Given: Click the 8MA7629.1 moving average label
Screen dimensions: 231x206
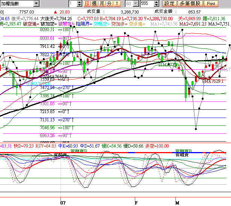Looking at the screenshot, I should pyautogui.click(x=213, y=81).
